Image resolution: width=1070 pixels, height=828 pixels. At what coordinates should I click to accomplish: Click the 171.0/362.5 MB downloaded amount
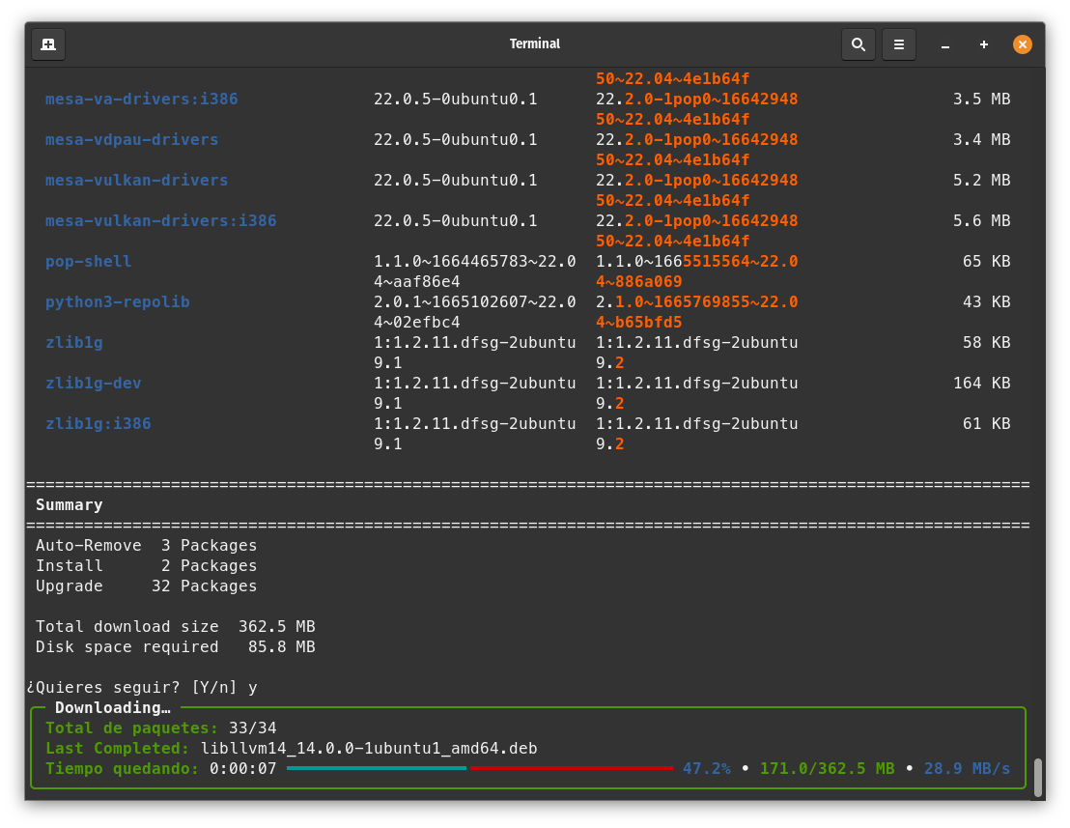point(827,769)
